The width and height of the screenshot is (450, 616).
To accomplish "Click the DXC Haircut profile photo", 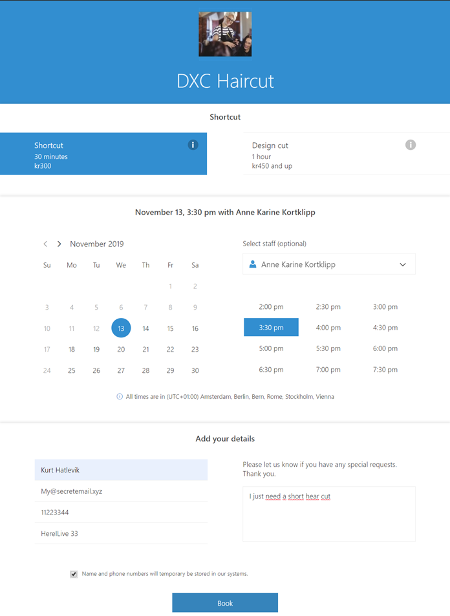I will coord(225,34).
